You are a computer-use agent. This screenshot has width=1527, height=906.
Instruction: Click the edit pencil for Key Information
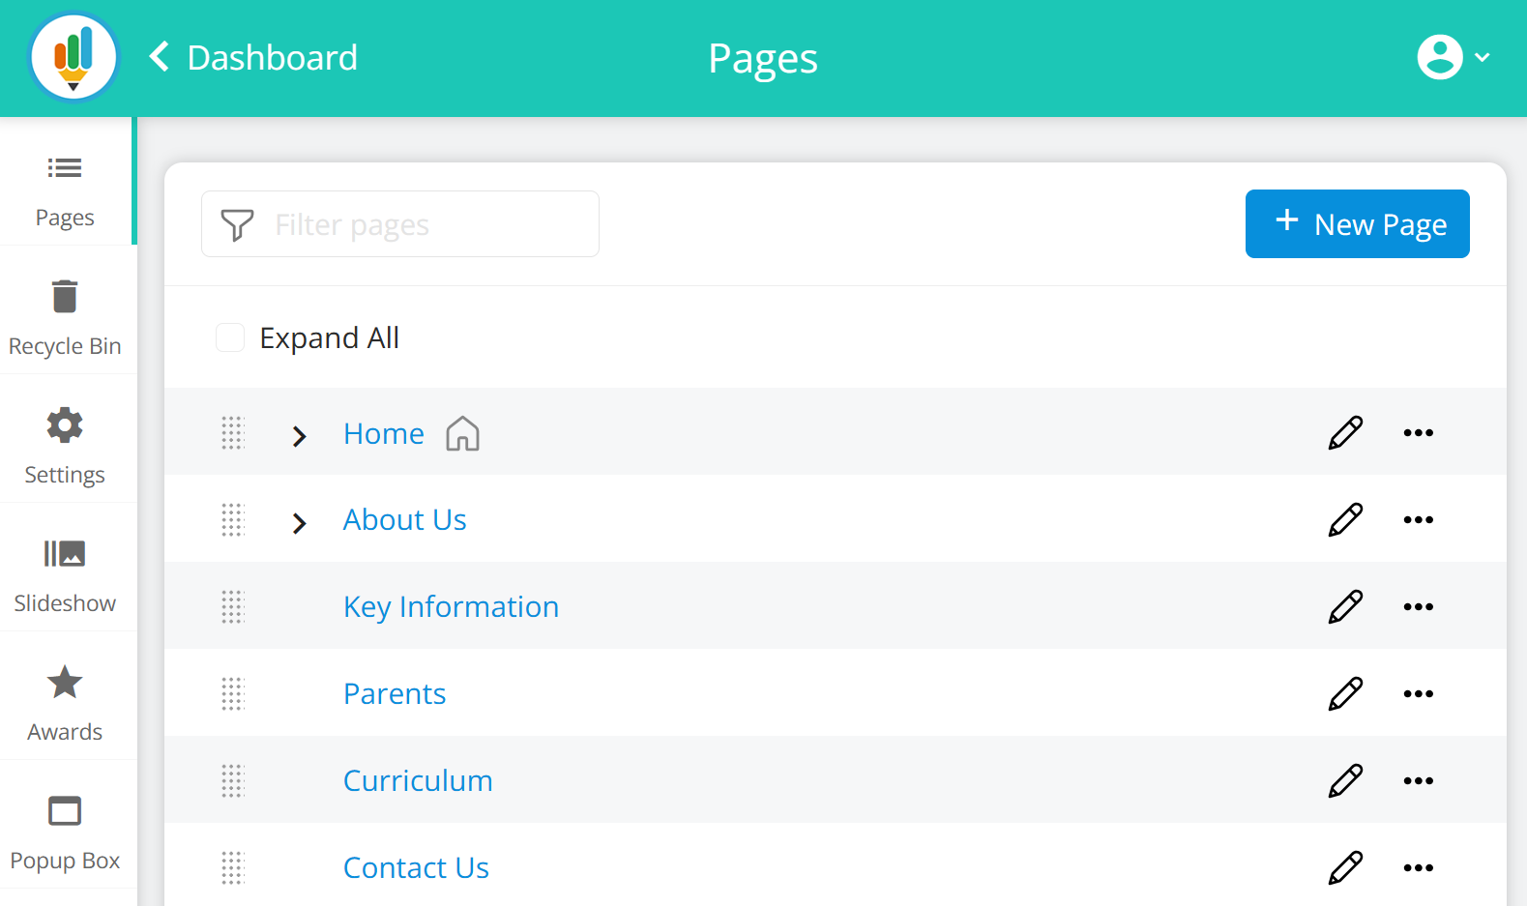1344,607
